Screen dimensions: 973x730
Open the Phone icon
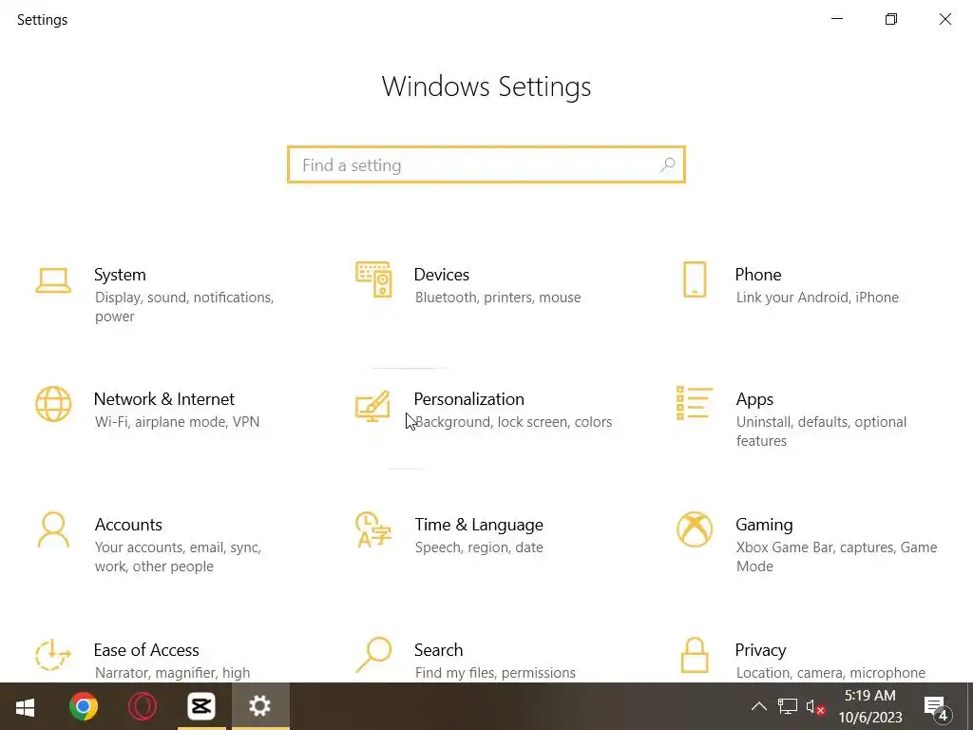tap(695, 279)
